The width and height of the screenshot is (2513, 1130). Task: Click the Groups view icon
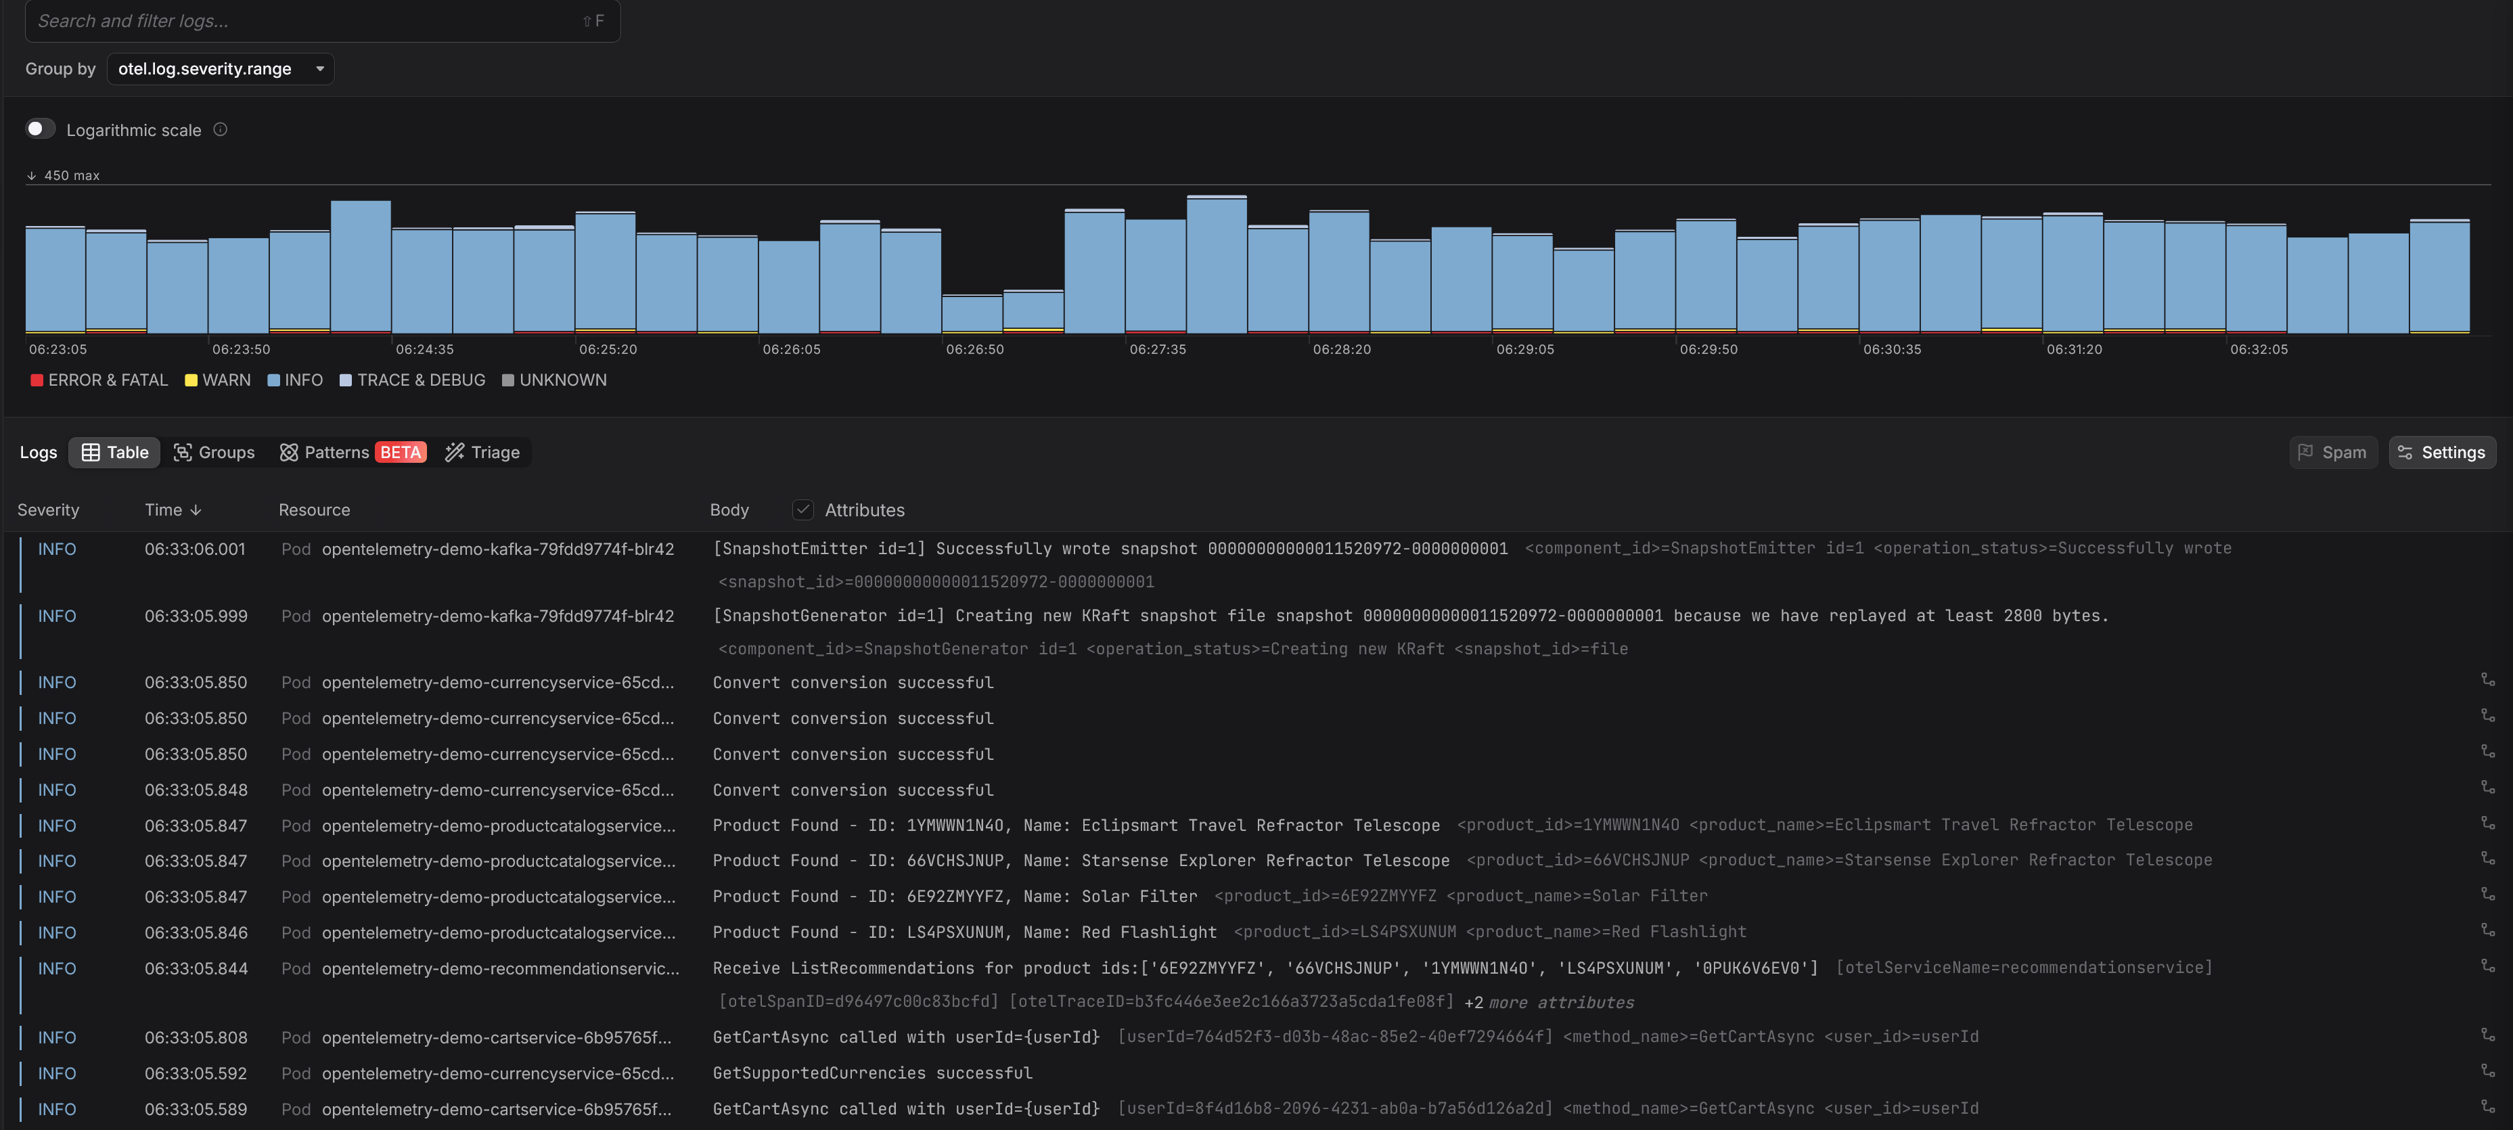pos(183,453)
